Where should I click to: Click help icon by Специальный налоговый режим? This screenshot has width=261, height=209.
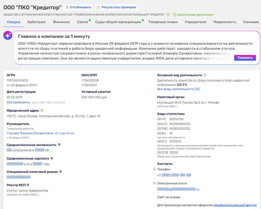tap(61, 172)
